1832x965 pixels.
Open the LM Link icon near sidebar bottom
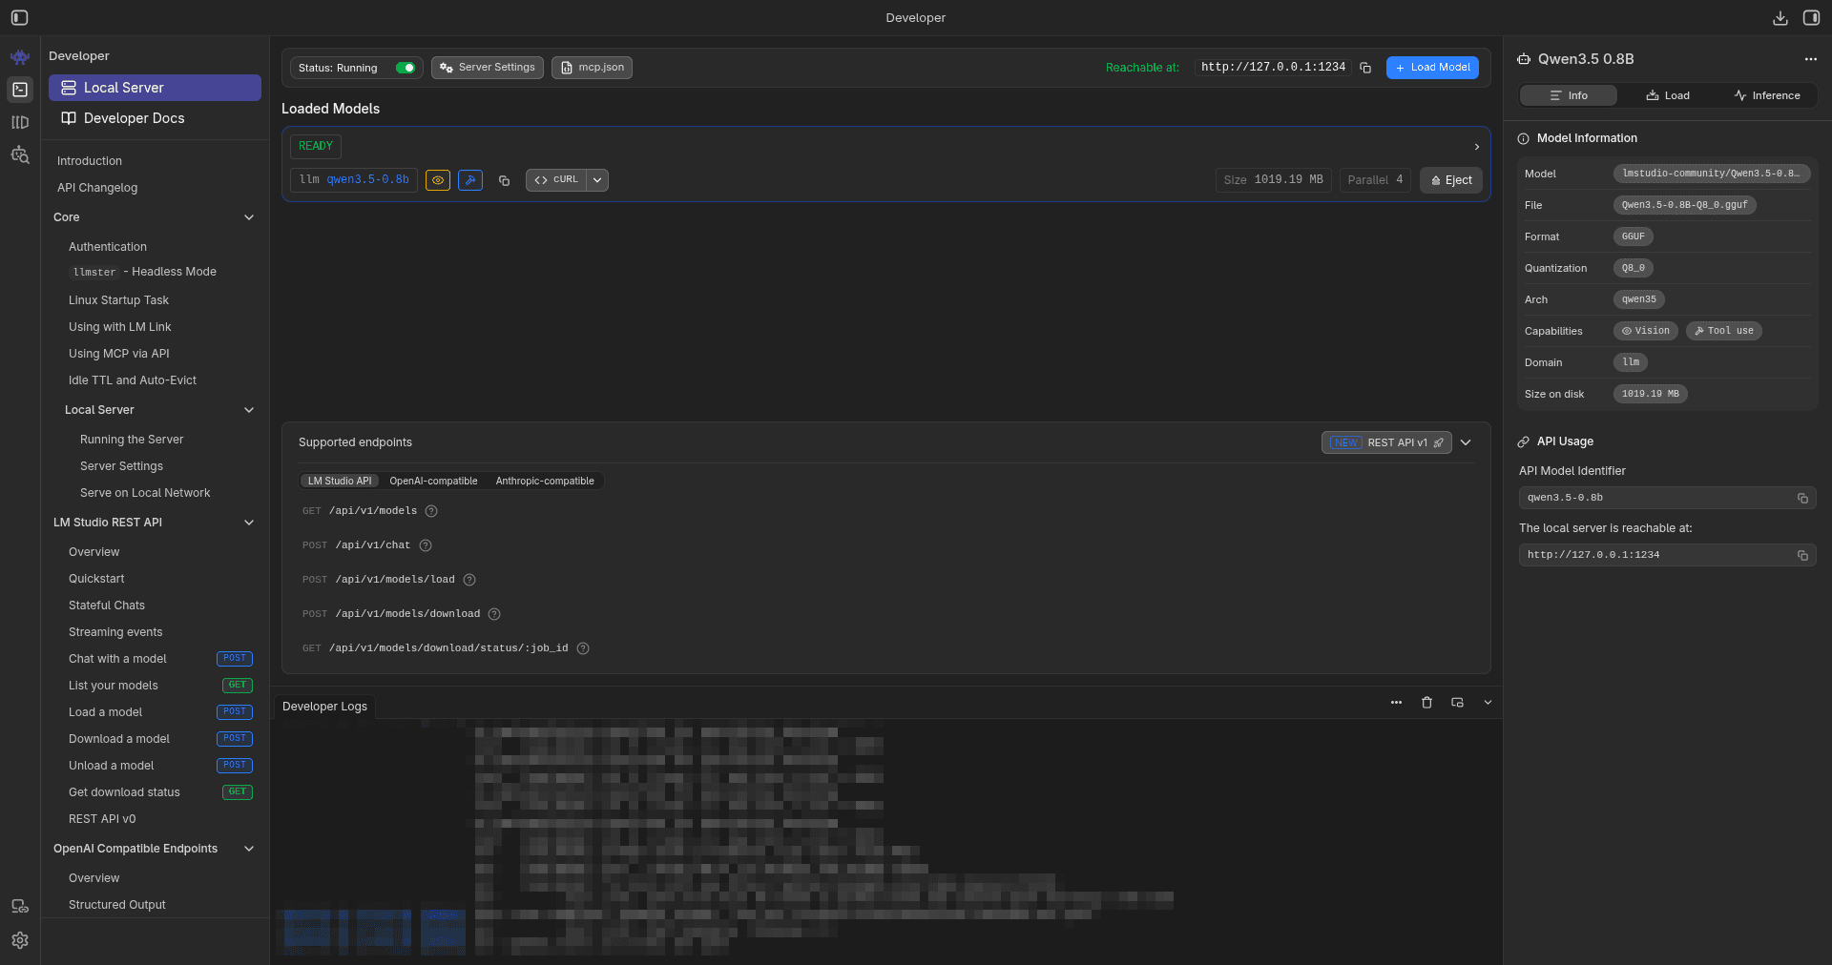tap(20, 907)
